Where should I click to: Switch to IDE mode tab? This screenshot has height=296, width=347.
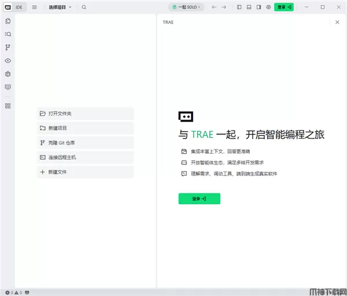click(x=19, y=8)
